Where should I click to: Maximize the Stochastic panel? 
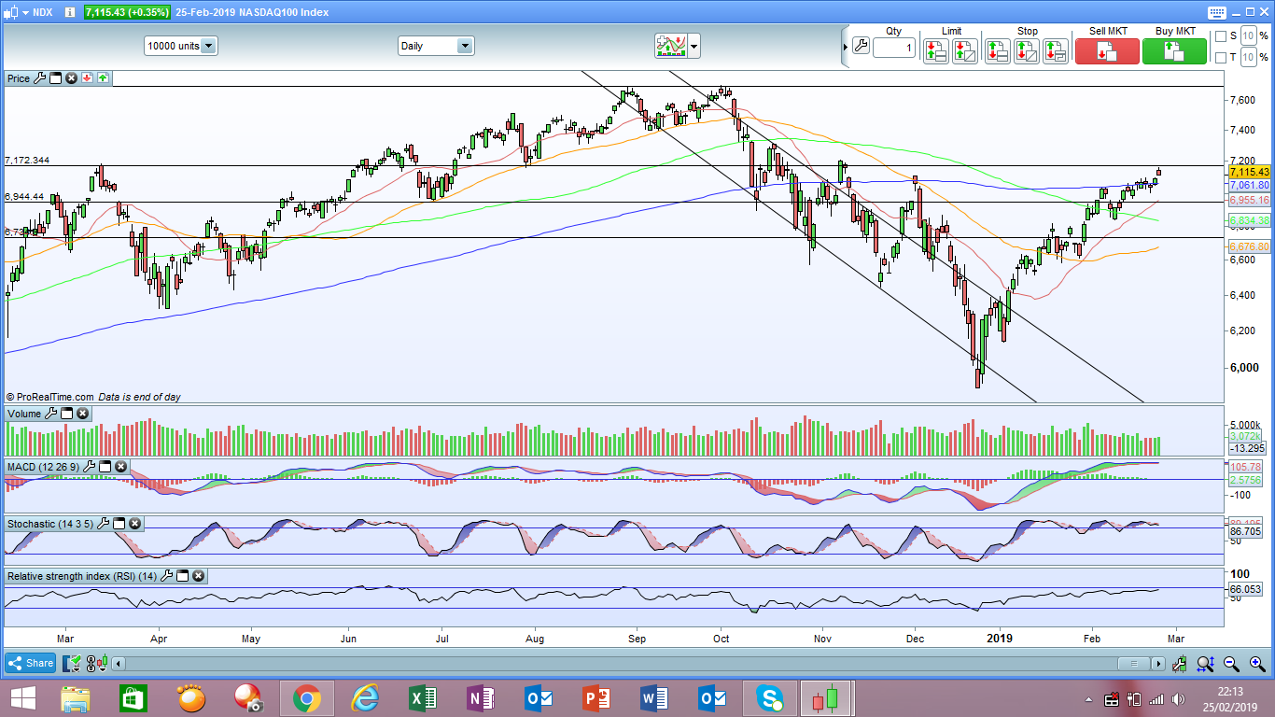tap(119, 524)
